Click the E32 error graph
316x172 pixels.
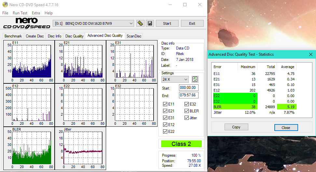(x=132, y=105)
